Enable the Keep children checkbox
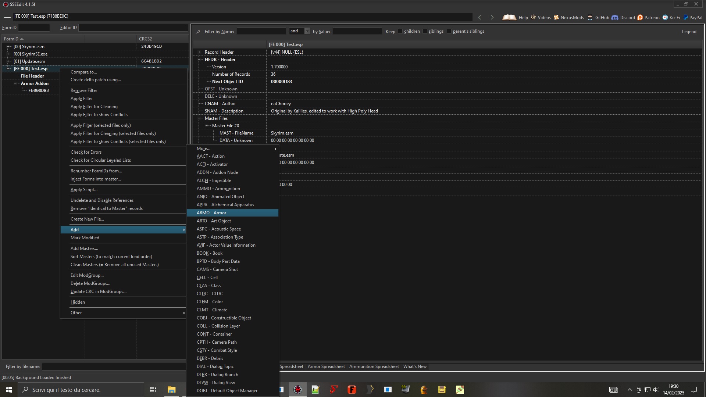The image size is (706, 397). point(400,31)
